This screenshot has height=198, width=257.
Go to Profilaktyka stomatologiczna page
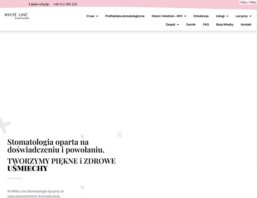click(125, 16)
